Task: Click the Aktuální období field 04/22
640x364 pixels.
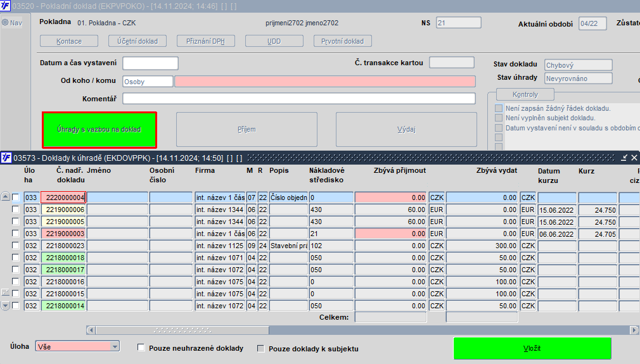Action: (592, 23)
